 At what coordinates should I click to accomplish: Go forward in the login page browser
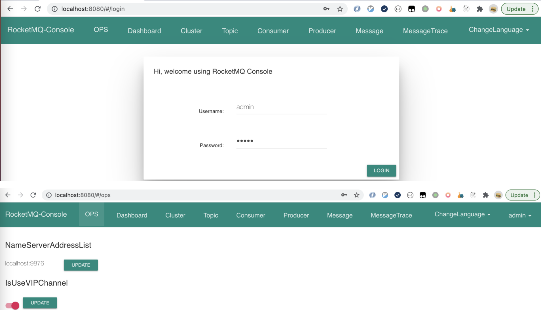[x=24, y=9]
